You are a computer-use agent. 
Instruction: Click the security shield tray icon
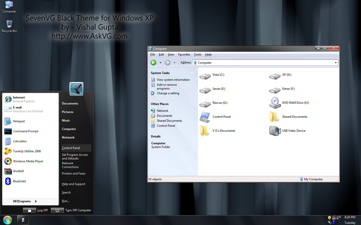[x=329, y=218]
